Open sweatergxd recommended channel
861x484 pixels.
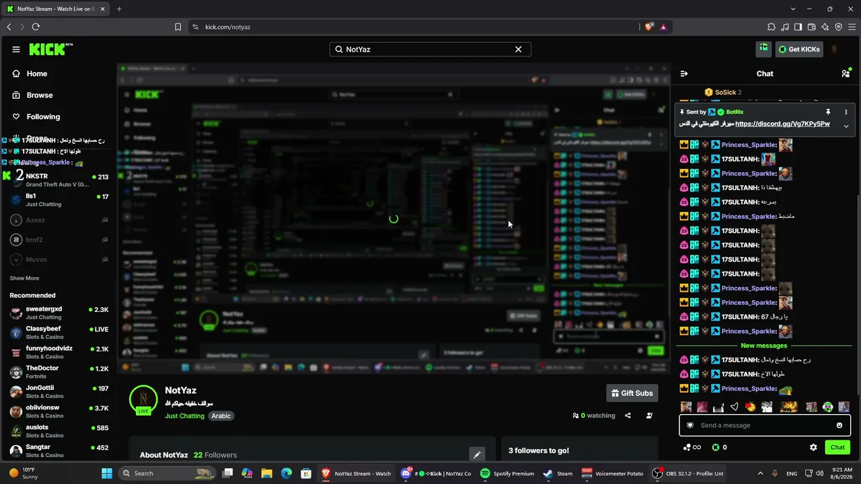[59, 313]
